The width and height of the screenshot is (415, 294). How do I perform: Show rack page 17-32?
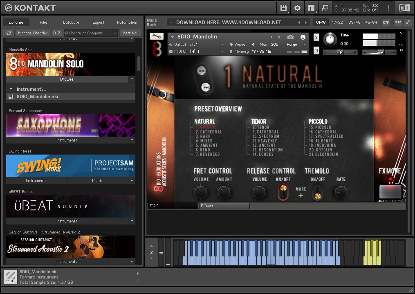[x=337, y=22]
